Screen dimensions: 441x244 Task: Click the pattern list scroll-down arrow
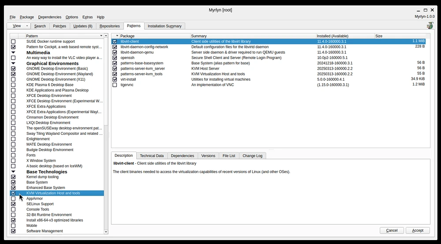click(106, 232)
